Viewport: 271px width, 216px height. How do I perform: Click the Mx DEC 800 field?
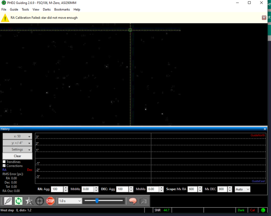[x=222, y=189]
